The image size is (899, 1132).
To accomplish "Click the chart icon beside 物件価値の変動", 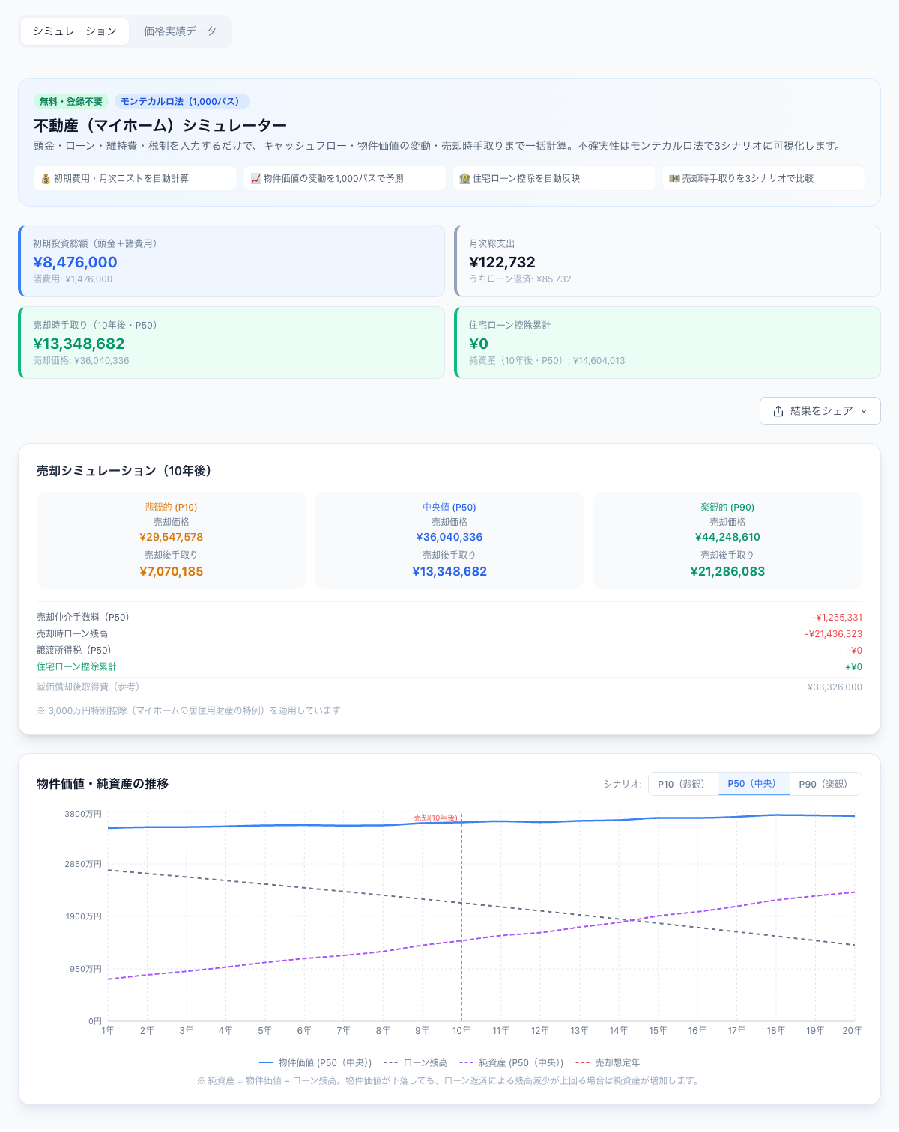I will [x=255, y=179].
